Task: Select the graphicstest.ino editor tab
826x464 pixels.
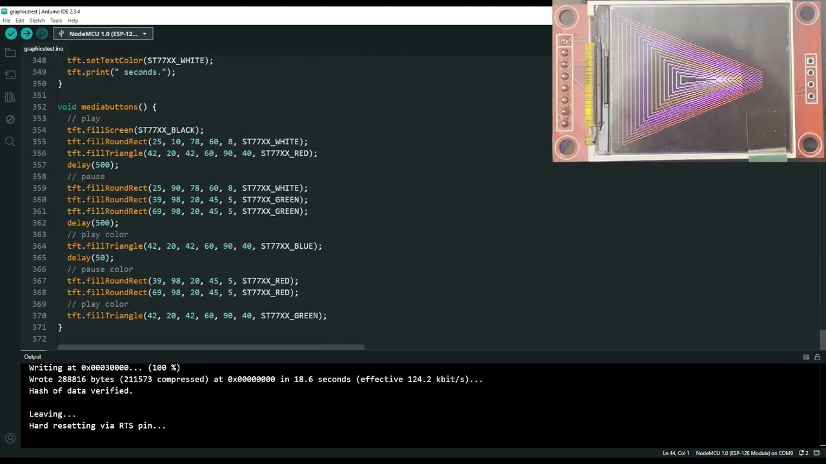Action: click(x=44, y=49)
